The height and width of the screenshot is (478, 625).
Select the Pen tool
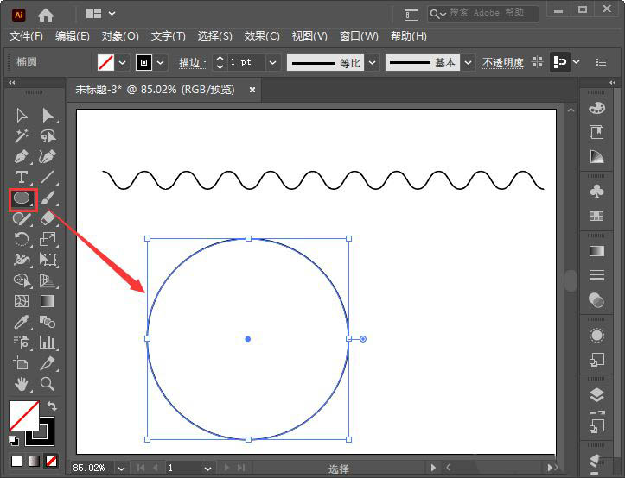(x=22, y=157)
